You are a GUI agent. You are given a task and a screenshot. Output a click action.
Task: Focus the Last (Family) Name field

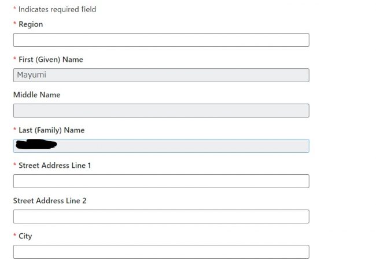(x=161, y=146)
